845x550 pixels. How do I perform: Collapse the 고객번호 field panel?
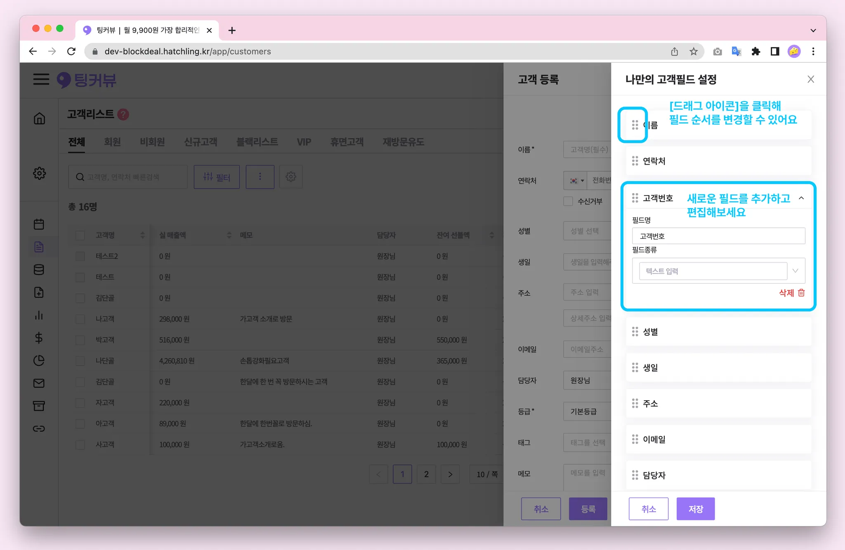coord(801,198)
